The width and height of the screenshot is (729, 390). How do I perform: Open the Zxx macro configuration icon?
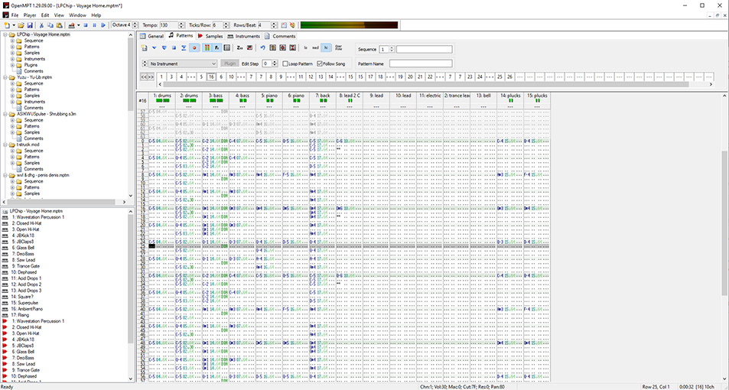click(239, 47)
